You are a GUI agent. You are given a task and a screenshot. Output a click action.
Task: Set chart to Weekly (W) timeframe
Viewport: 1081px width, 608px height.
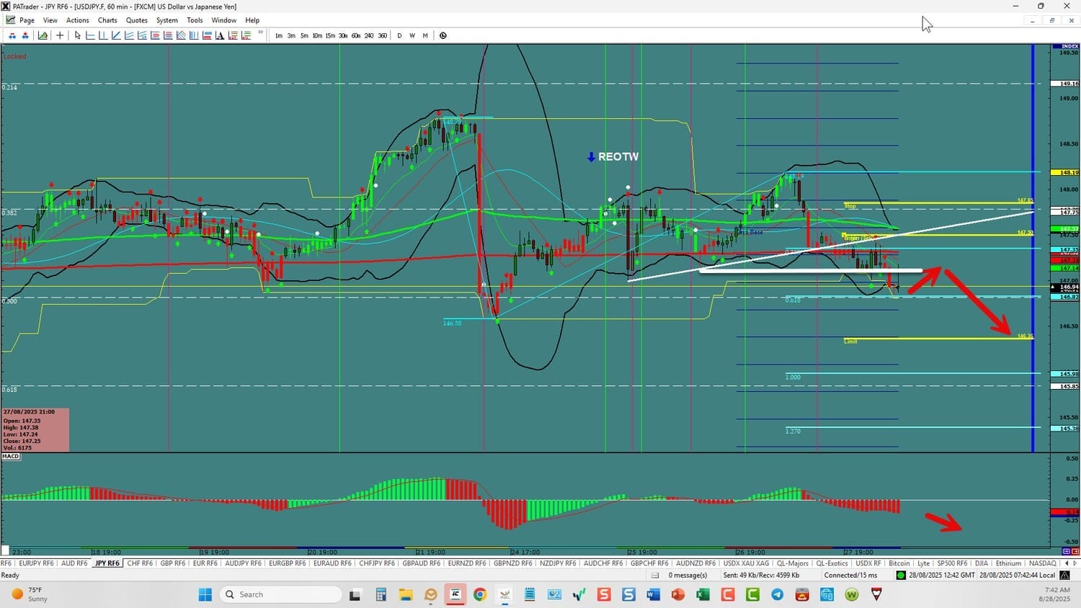coord(412,35)
